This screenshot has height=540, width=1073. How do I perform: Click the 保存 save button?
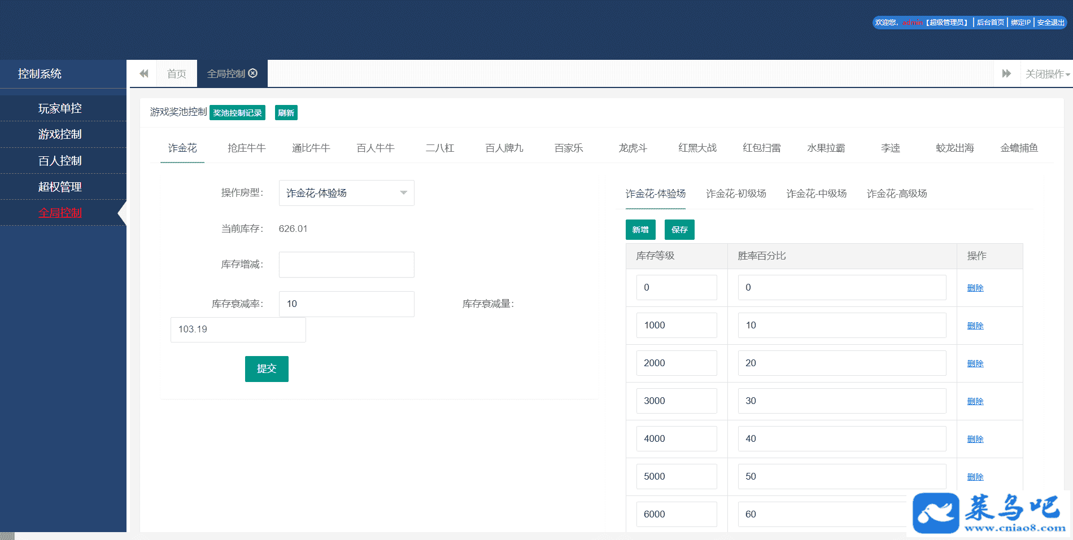[679, 230]
